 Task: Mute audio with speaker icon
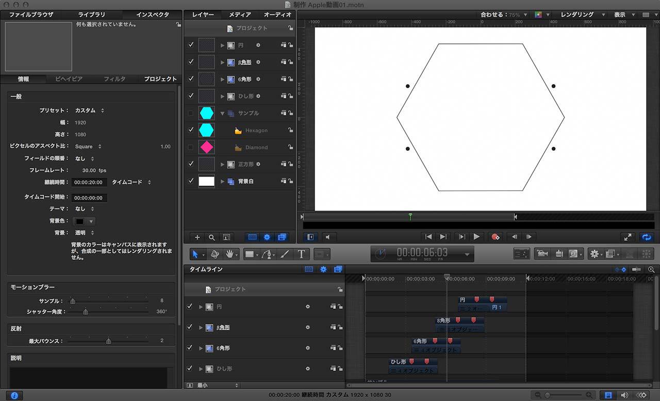click(x=327, y=237)
